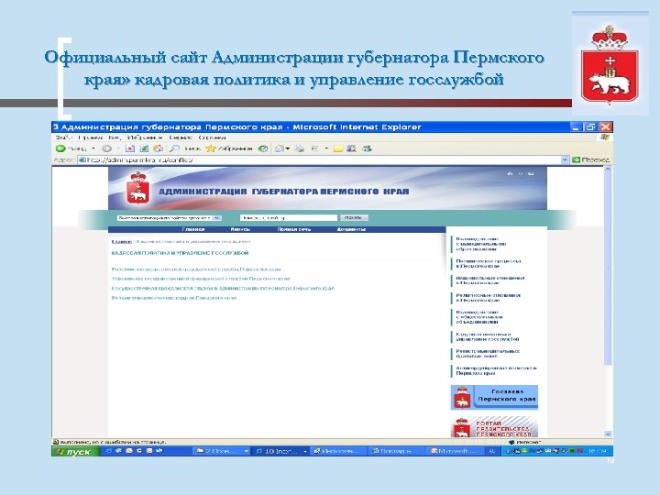
Task: Open the Документы site tab
Action: 351,229
